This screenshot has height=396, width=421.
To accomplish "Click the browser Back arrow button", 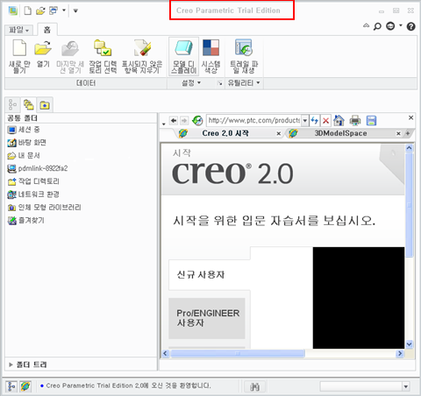I will point(174,120).
